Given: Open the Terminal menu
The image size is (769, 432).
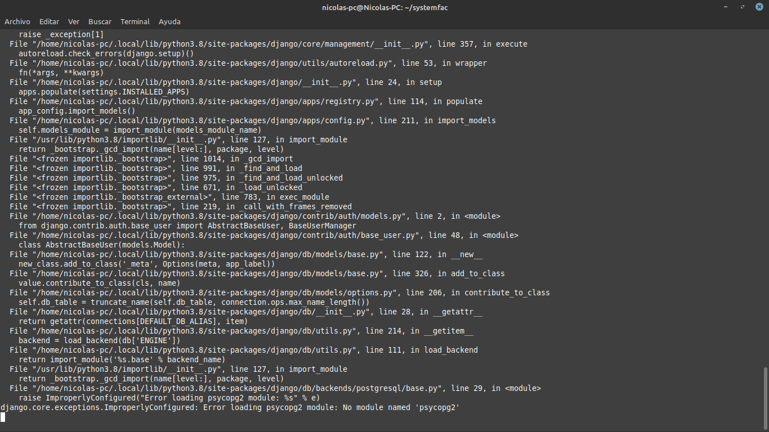Looking at the screenshot, I should 135,21.
